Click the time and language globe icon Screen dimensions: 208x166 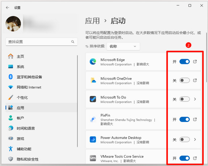pos(10,128)
